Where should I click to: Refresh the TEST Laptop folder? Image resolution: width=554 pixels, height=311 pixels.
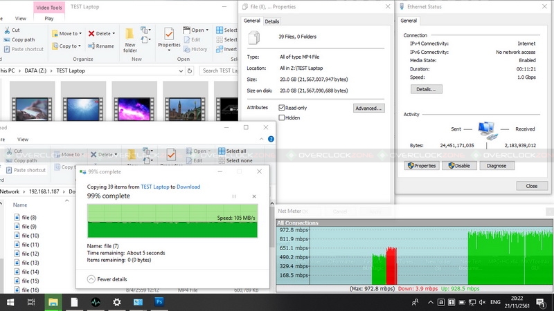tap(190, 71)
